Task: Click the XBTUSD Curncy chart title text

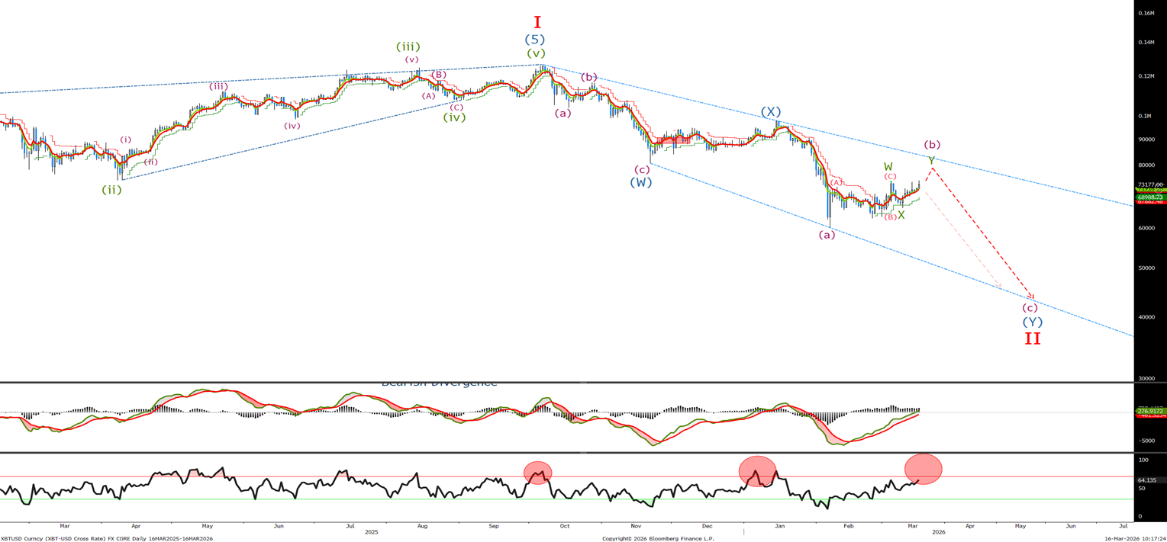Action: [x=107, y=538]
